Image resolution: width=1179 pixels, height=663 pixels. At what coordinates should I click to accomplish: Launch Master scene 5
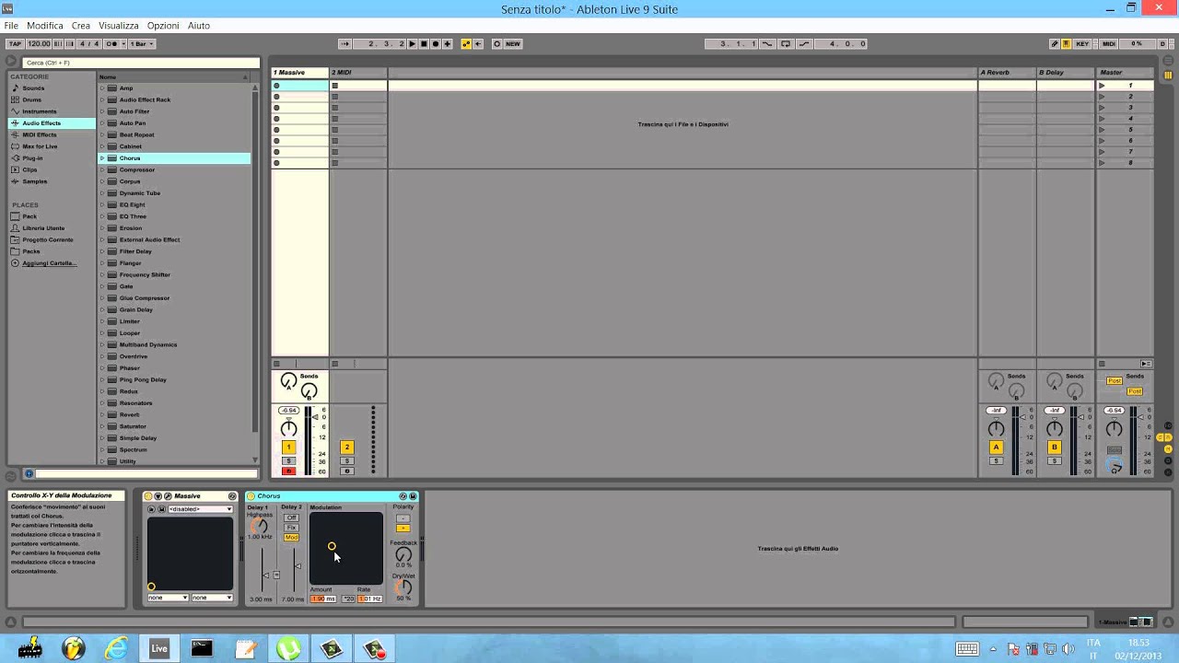tap(1102, 130)
